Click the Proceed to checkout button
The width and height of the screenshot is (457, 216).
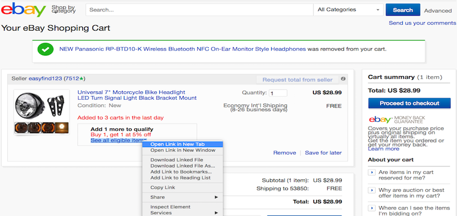click(409, 103)
